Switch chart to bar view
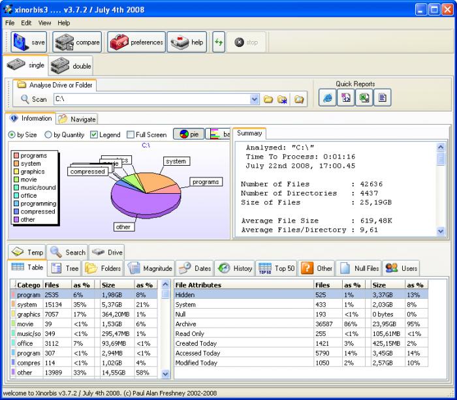 pyautogui.click(x=217, y=134)
